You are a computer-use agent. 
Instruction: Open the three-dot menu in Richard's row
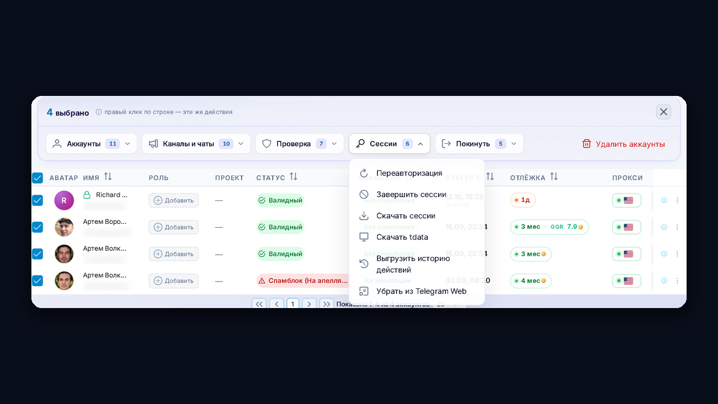677,200
